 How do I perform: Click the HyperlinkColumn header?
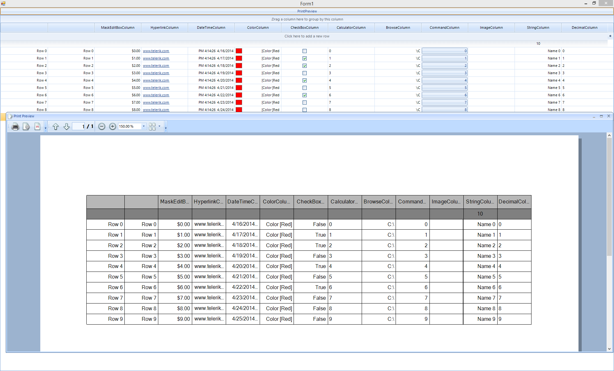[164, 28]
